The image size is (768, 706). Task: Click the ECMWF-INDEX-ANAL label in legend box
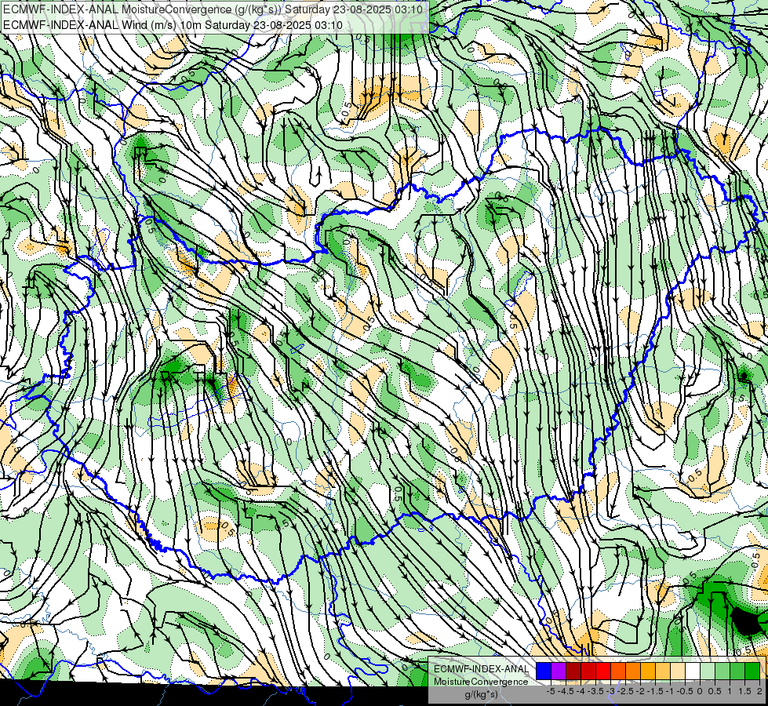(481, 669)
